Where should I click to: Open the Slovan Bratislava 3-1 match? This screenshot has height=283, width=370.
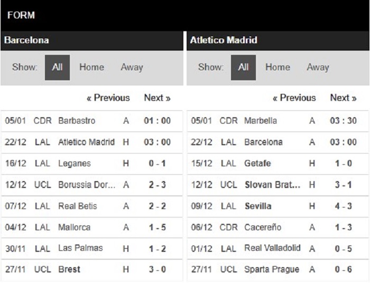point(277,185)
